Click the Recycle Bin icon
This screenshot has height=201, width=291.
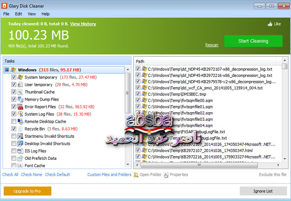click(20, 129)
